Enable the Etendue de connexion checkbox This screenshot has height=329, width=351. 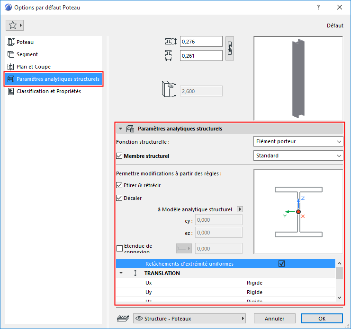(x=119, y=248)
